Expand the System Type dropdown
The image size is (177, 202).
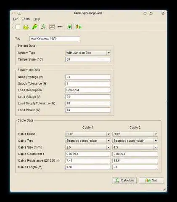click(x=88, y=53)
